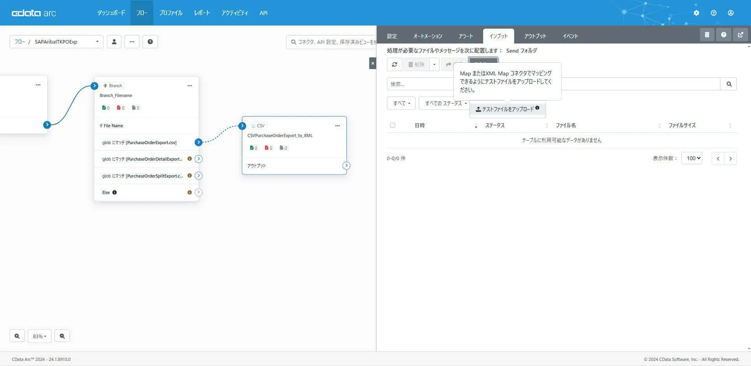Click the CSV connector input port

pos(242,126)
